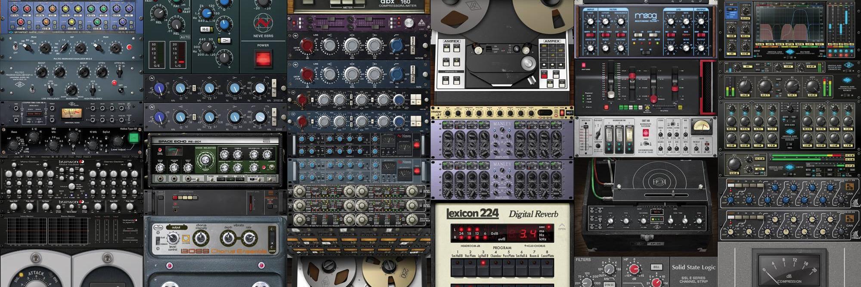
Task: Expand the Lexicon 224 OPEN chevron
Action: 562,226
